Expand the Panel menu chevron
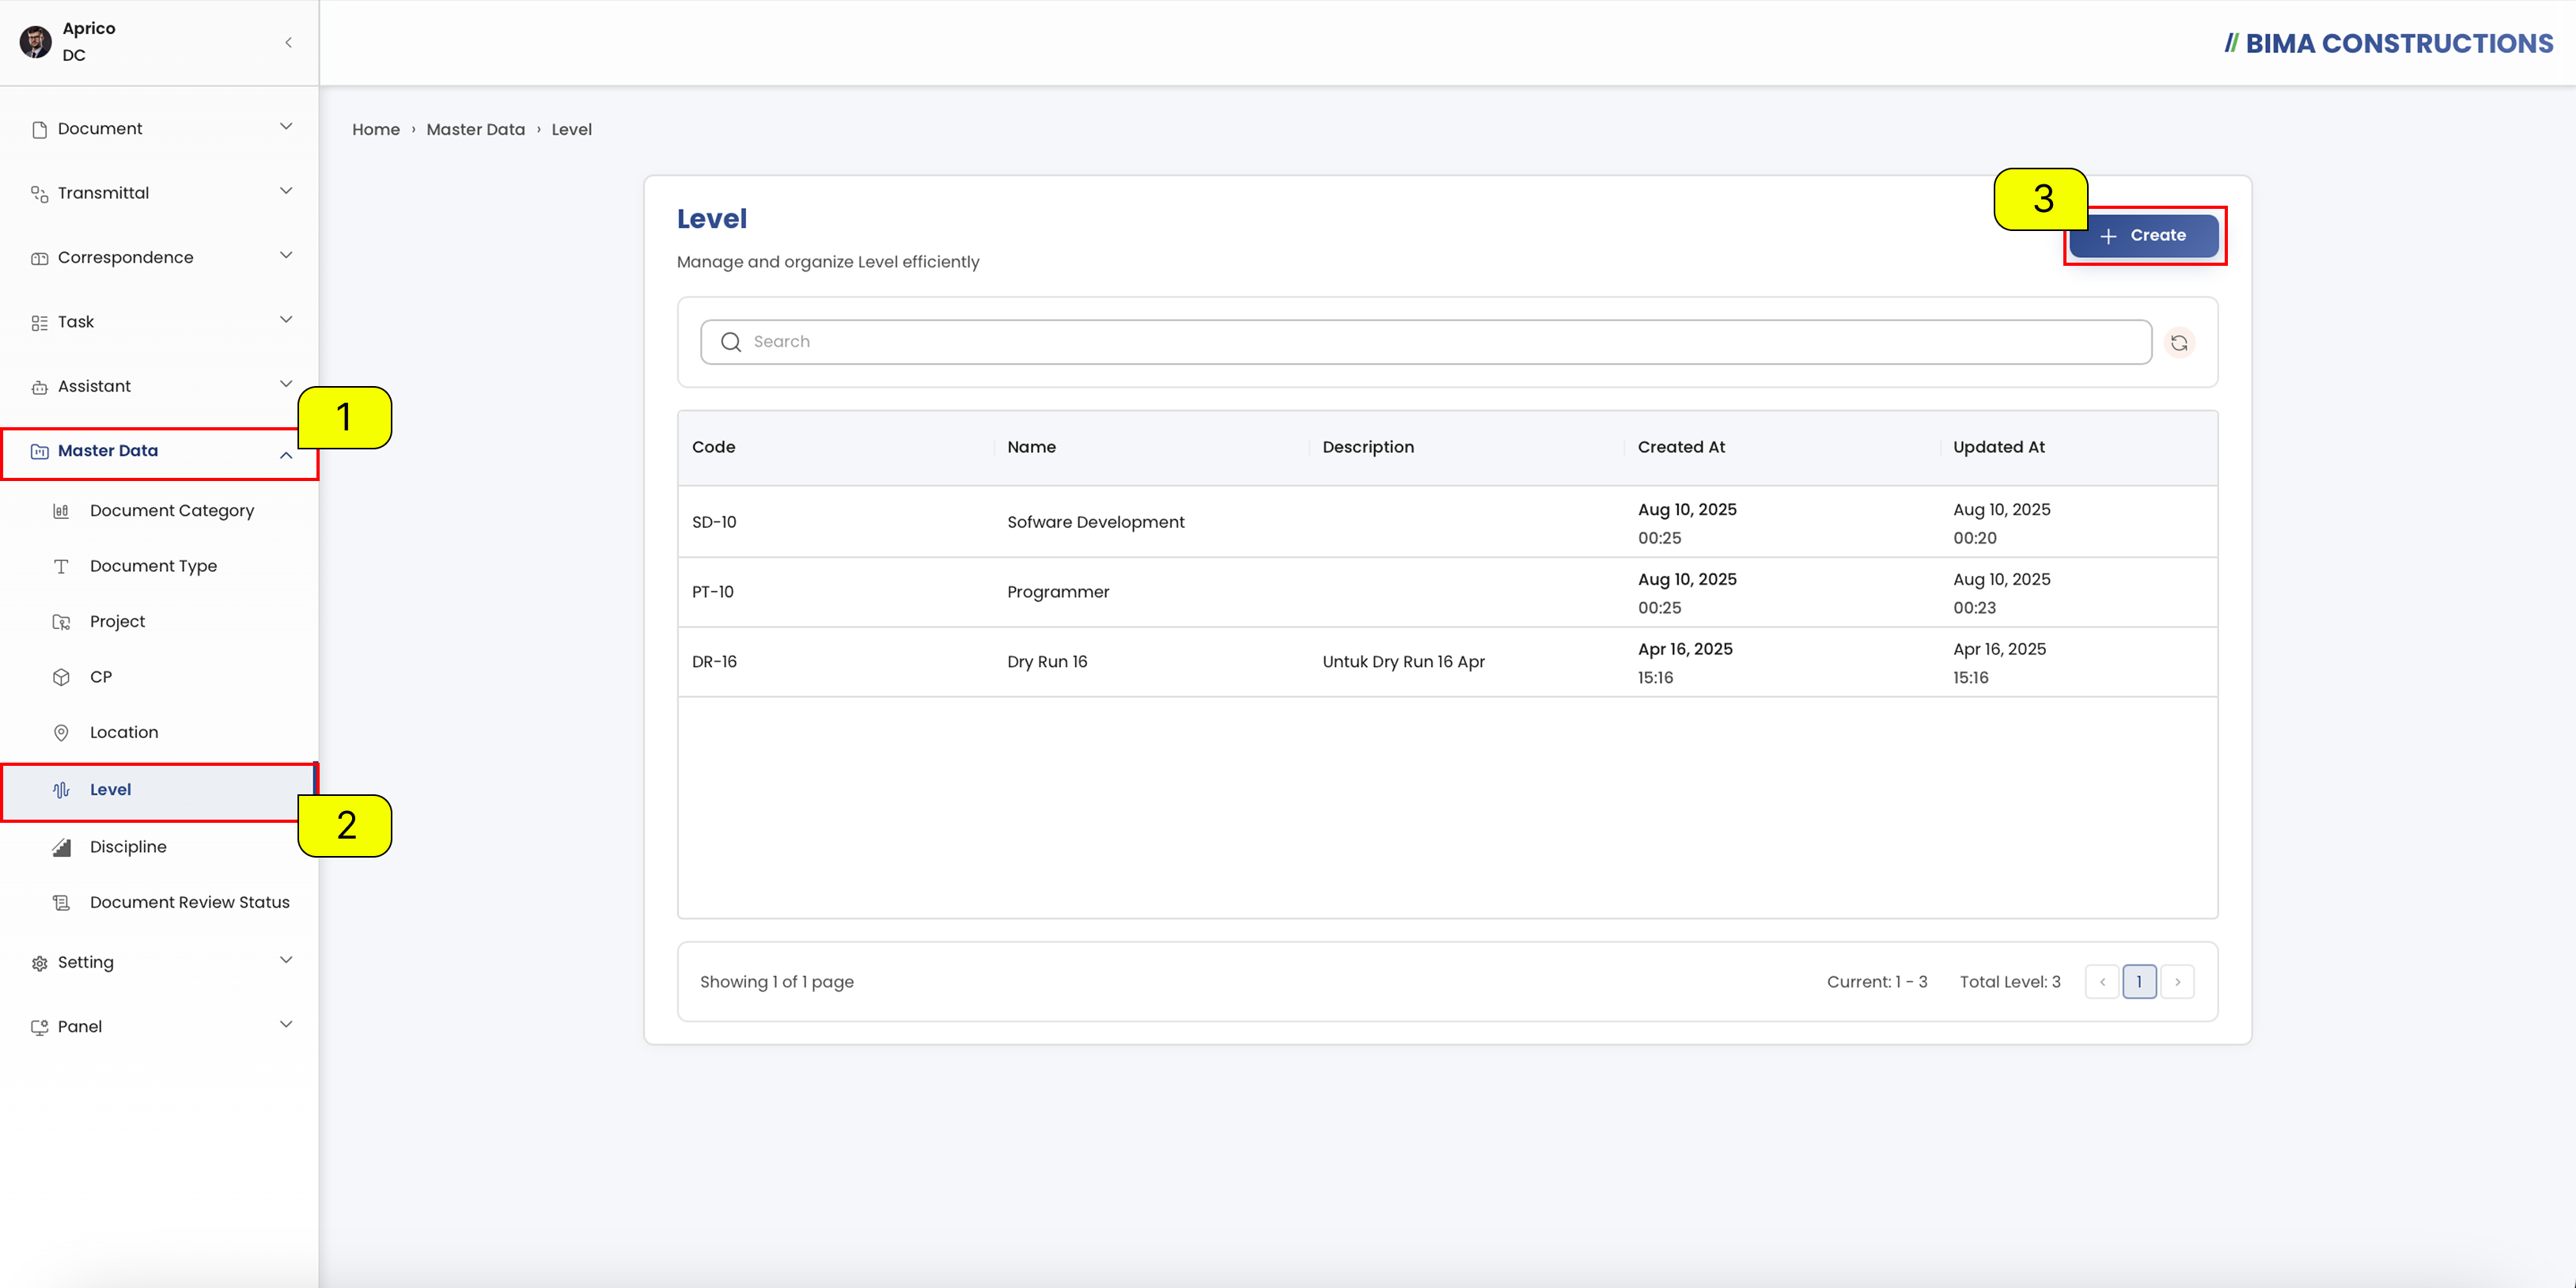Viewport: 2576px width, 1288px height. pos(286,1024)
